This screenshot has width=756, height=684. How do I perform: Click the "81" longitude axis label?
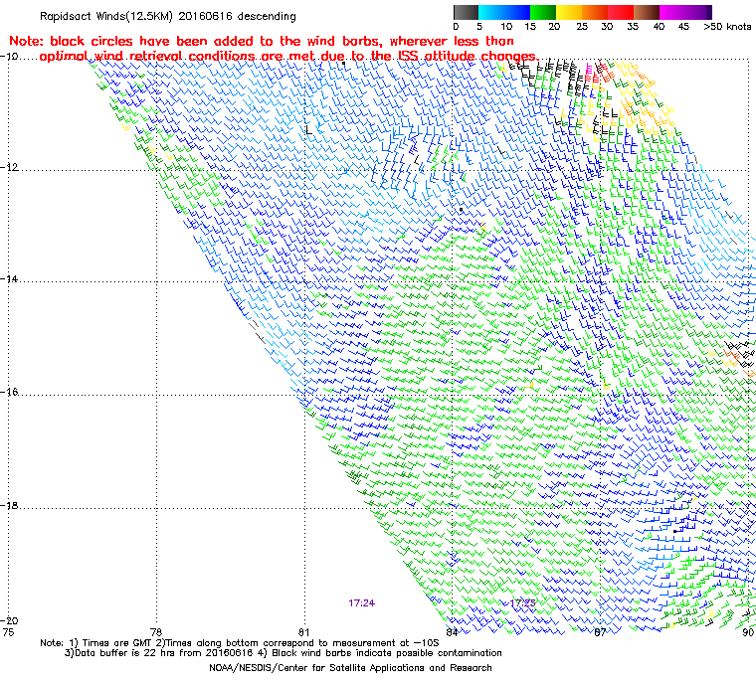coord(303,632)
